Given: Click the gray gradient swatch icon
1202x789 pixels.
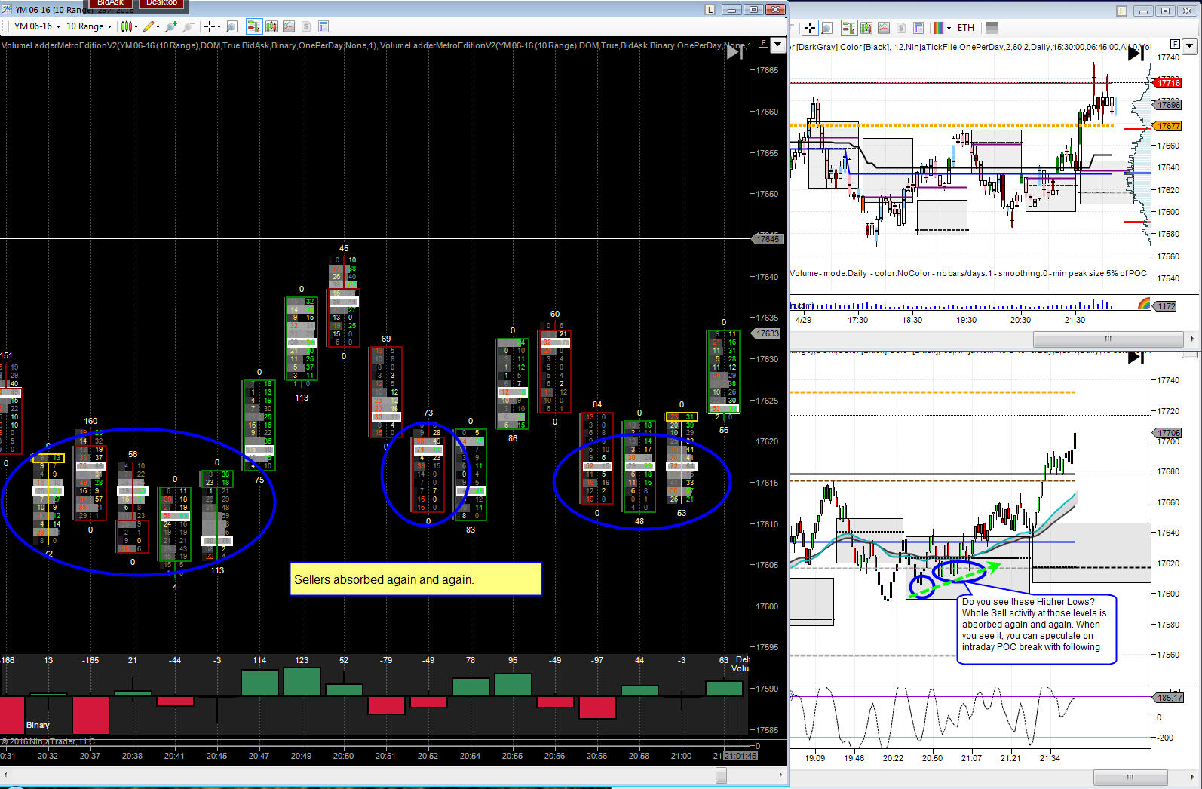Looking at the screenshot, I should pos(992,28).
